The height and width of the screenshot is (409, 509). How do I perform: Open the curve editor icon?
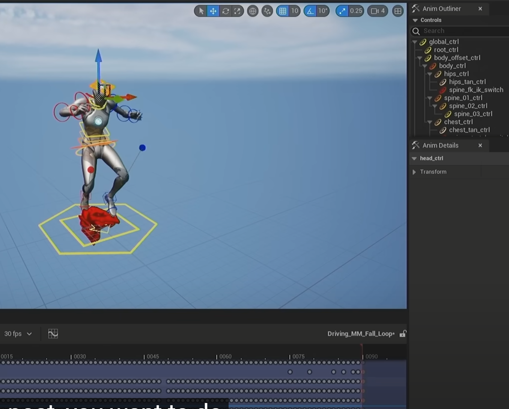click(x=53, y=334)
